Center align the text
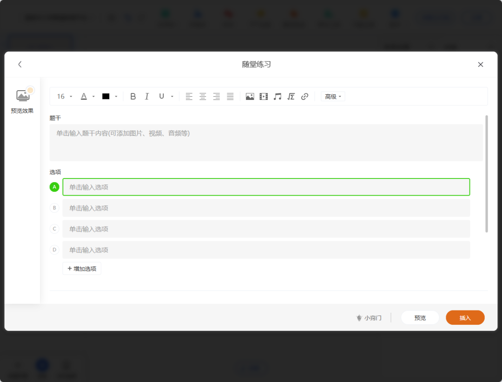The width and height of the screenshot is (502, 382). (x=203, y=97)
